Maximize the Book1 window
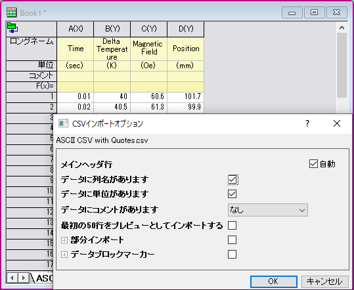Screen dimensions: 354x290 pos(314,12)
